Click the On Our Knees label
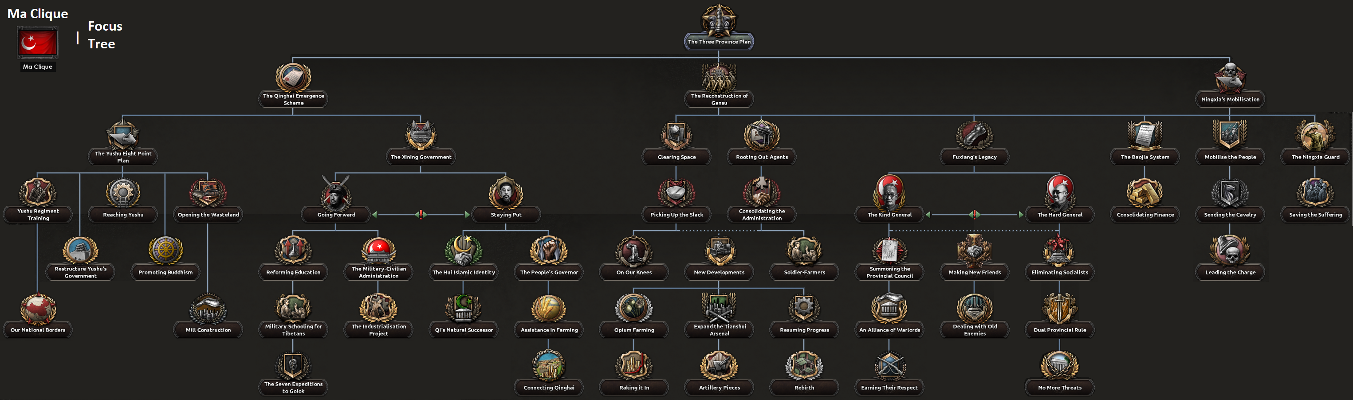The height and width of the screenshot is (400, 1353). (634, 272)
